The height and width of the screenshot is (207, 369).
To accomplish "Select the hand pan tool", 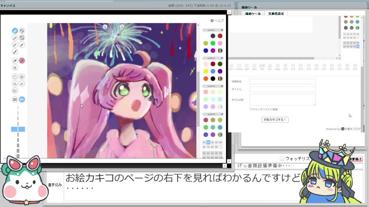I will point(15,77).
